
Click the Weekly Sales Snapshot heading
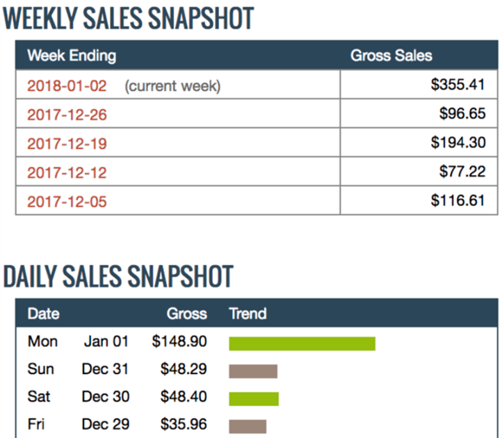point(129,19)
